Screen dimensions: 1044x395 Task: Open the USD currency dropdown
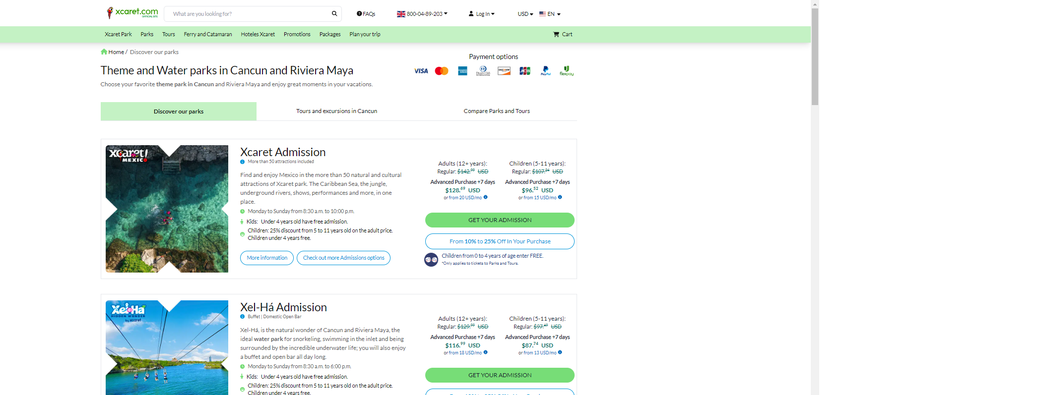pyautogui.click(x=525, y=14)
